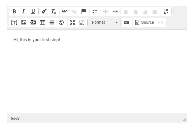Insert a link with chain icon

[x=65, y=11]
